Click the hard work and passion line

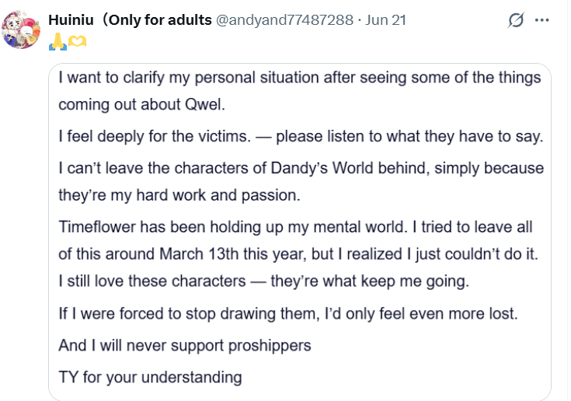179,195
